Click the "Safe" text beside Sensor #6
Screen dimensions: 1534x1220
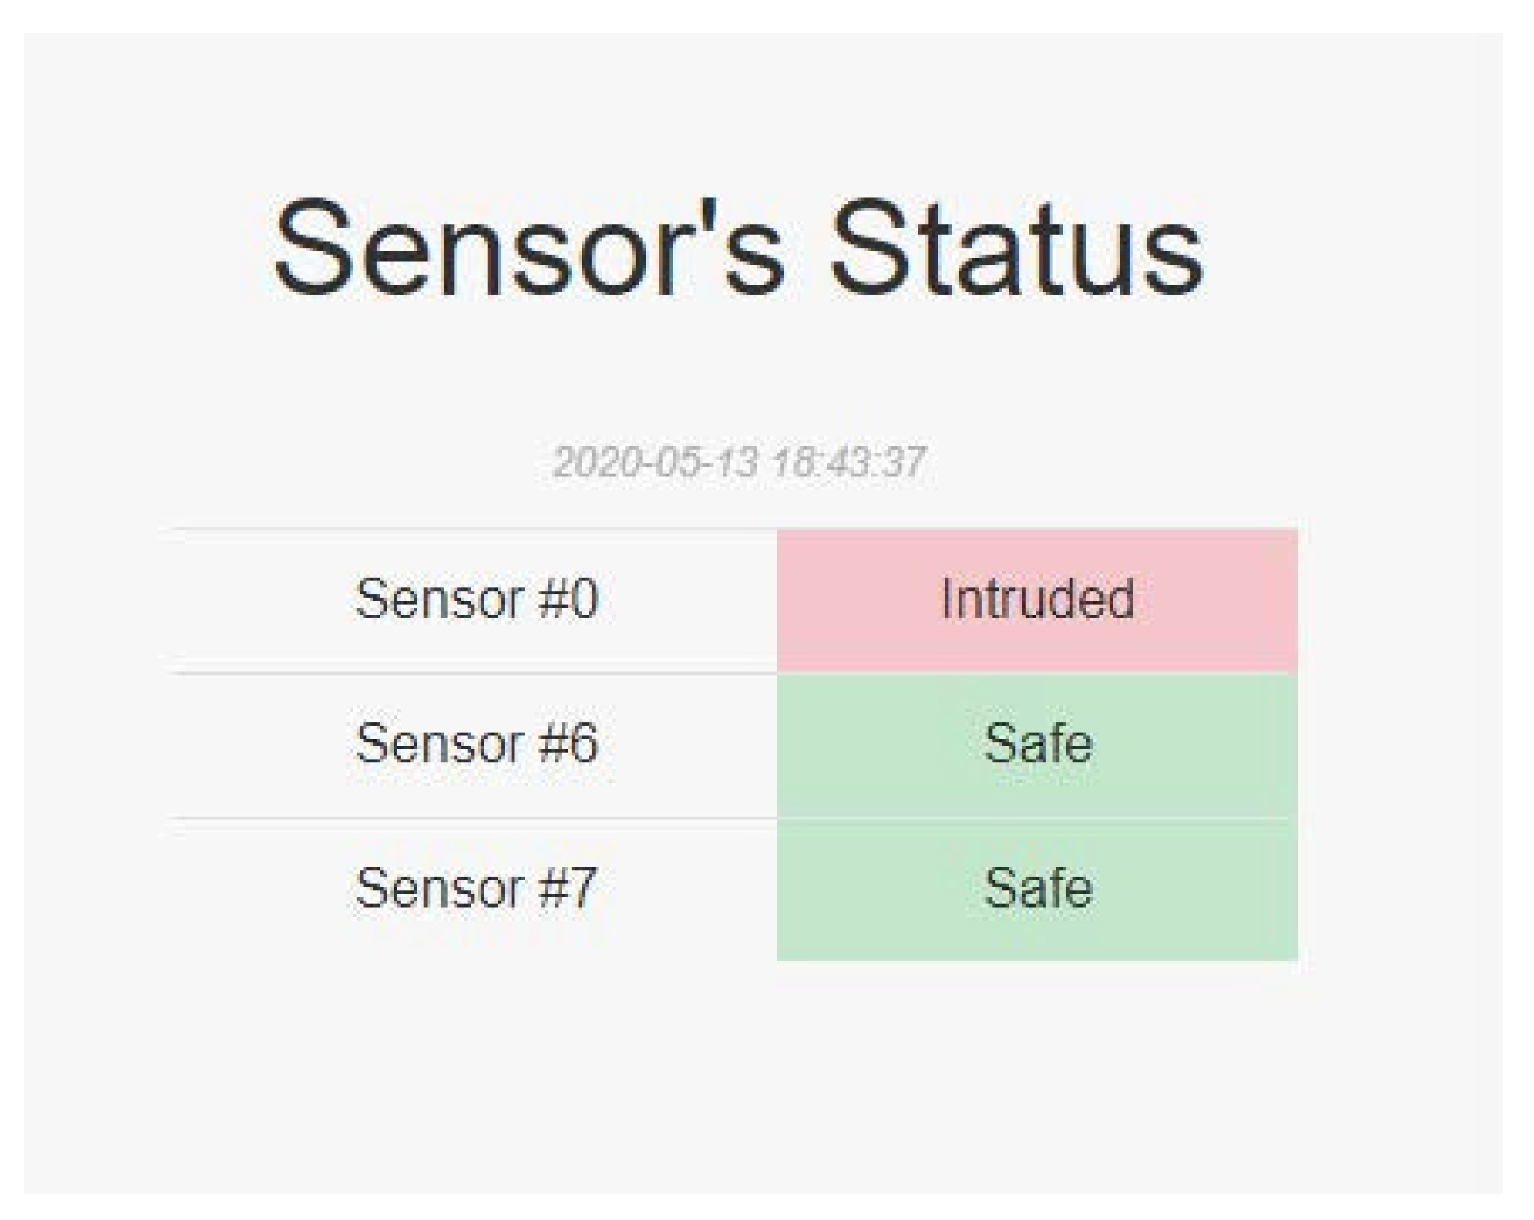tap(1038, 743)
